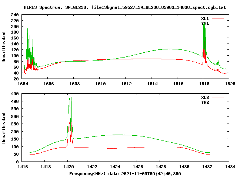Click the red XL2 legend line sample
This screenshot has height=177, width=237.
point(218,97)
